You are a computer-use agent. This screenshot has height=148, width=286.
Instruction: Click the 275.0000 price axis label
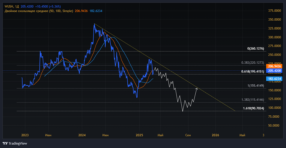(275, 46)
